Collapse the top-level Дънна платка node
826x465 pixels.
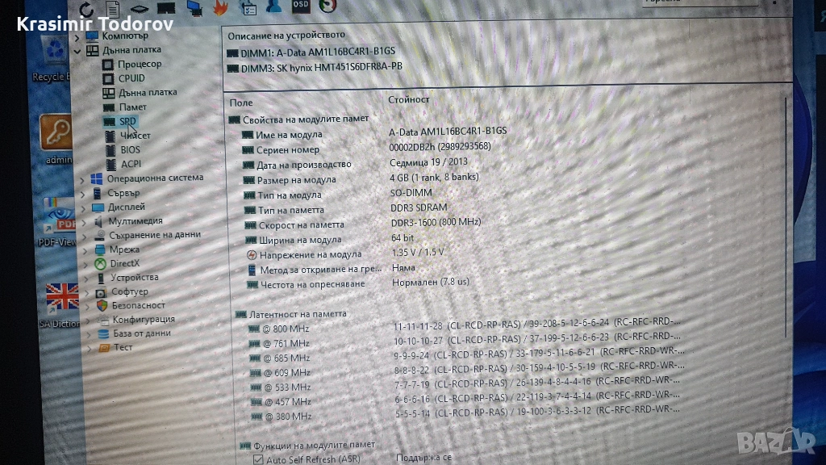[77, 51]
